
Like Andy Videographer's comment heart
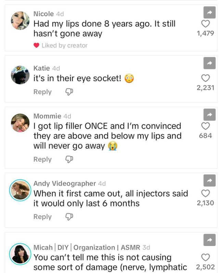point(205,193)
